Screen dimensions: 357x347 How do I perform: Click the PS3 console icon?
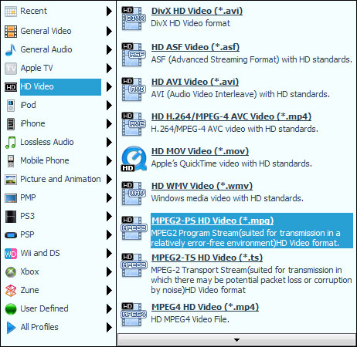11,216
